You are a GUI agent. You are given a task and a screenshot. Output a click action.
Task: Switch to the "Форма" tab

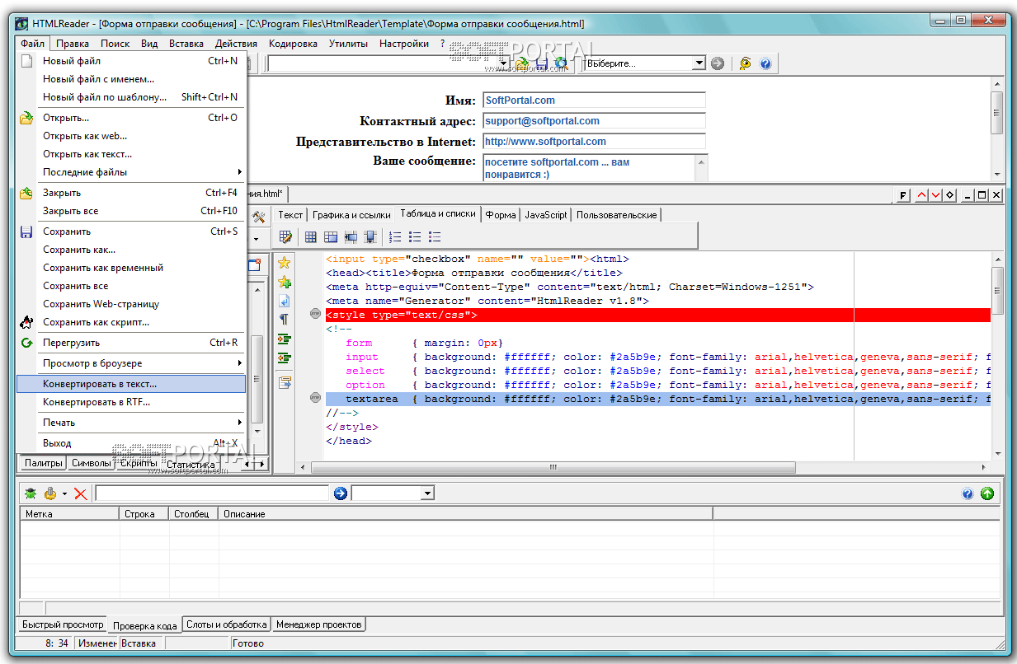[x=501, y=214]
